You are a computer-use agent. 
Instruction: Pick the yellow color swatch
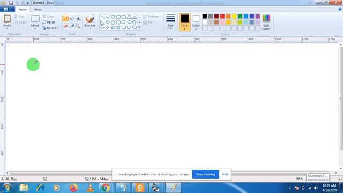pos(234,17)
